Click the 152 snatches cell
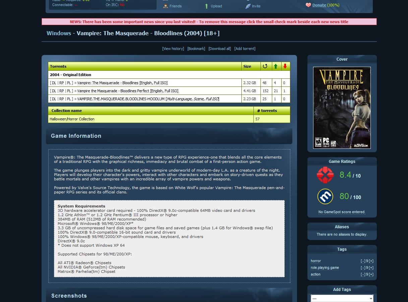The width and height of the screenshot is (408, 302). [266, 91]
